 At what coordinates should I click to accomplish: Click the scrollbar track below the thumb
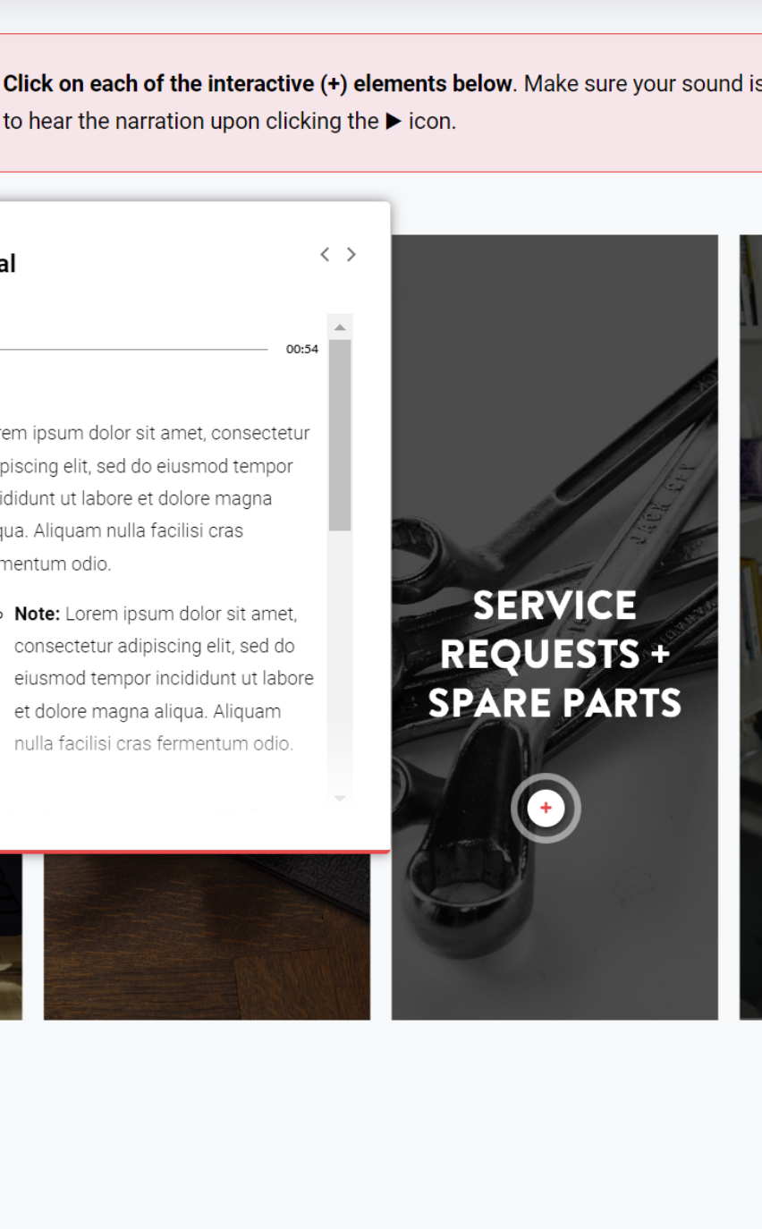[x=340, y=660]
